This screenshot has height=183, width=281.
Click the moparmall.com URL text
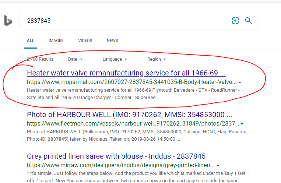[x=132, y=82]
